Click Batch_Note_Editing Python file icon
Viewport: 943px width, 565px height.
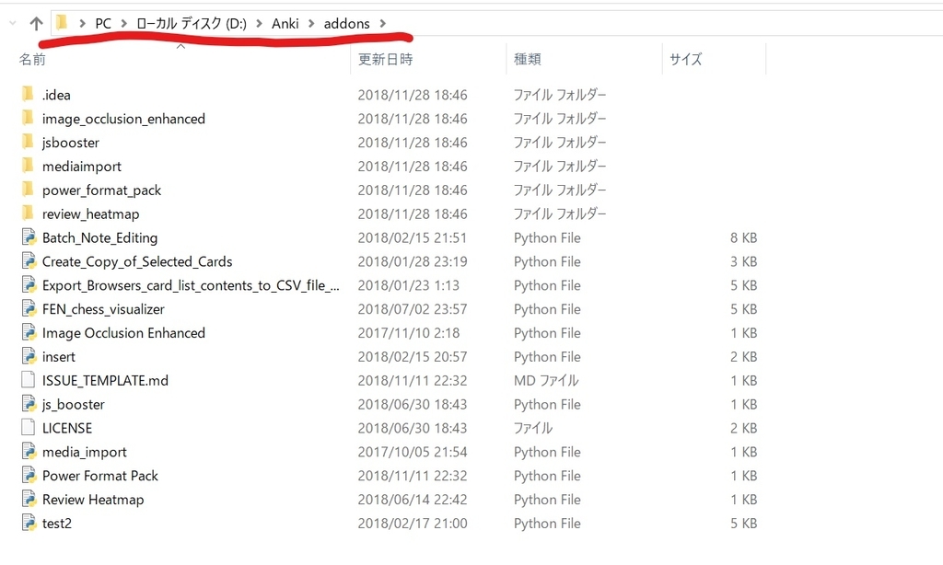29,237
